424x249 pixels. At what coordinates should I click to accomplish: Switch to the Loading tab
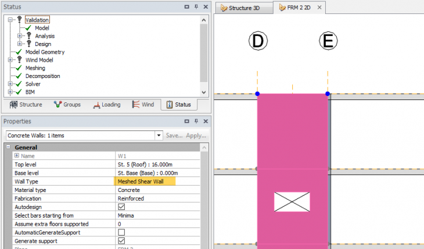(x=106, y=105)
